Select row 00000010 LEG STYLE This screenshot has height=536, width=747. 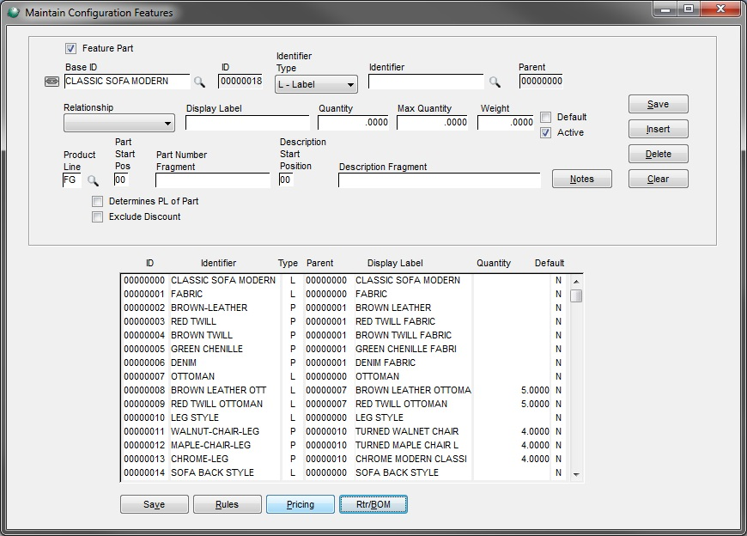[344, 417]
